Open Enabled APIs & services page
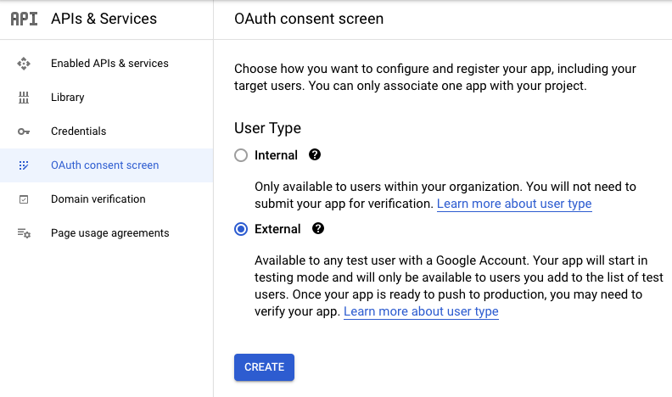Viewport: 672px width, 397px height. coord(106,64)
